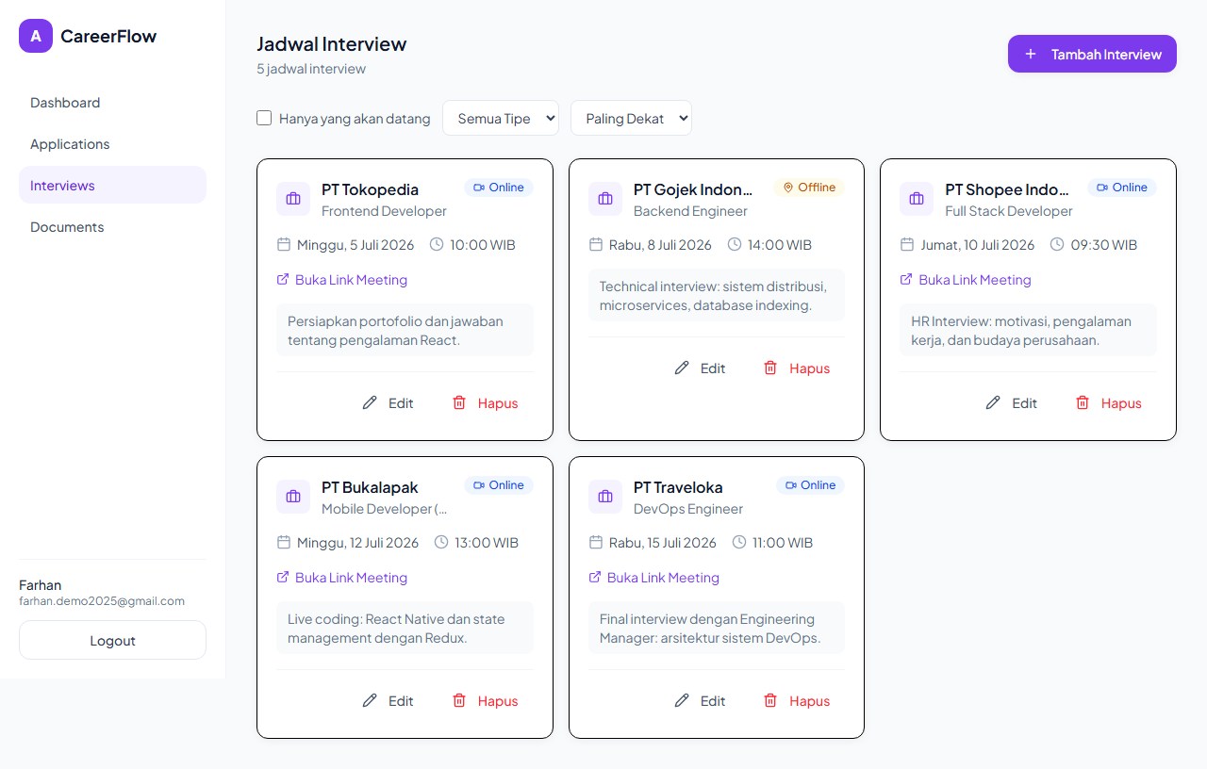
Task: Click the CareerFlow logo icon
Action: pos(36,36)
